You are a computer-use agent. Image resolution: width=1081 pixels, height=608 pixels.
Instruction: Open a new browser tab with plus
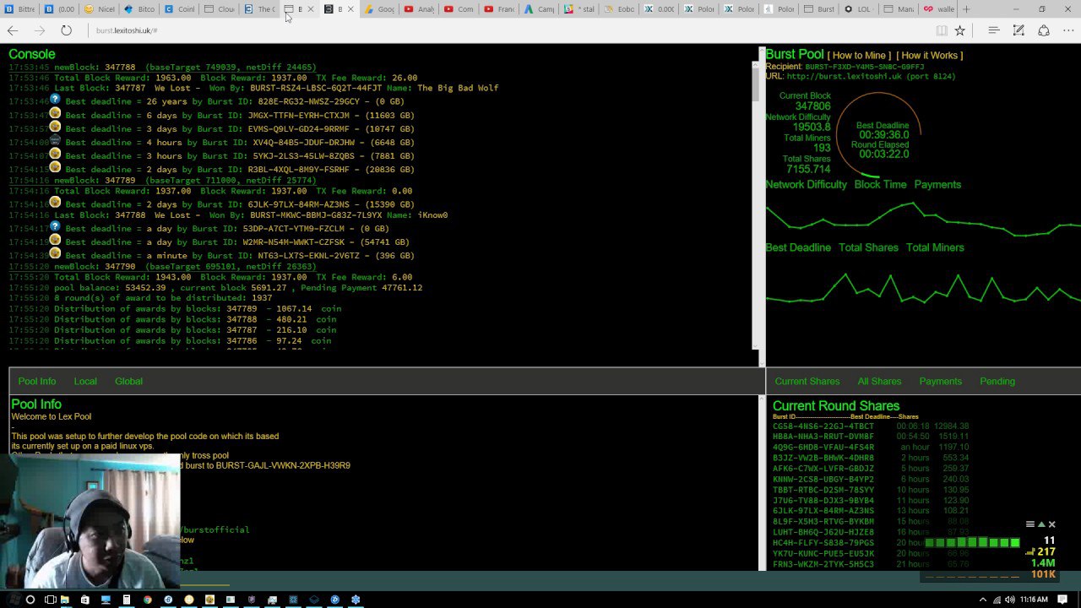(x=966, y=9)
